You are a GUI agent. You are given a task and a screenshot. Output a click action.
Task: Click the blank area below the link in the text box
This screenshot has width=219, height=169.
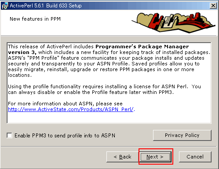coord(109,117)
